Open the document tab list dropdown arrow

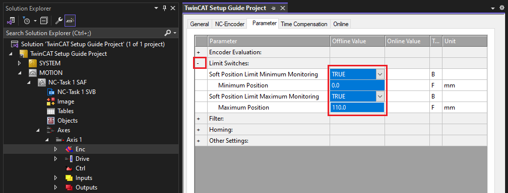point(493,9)
